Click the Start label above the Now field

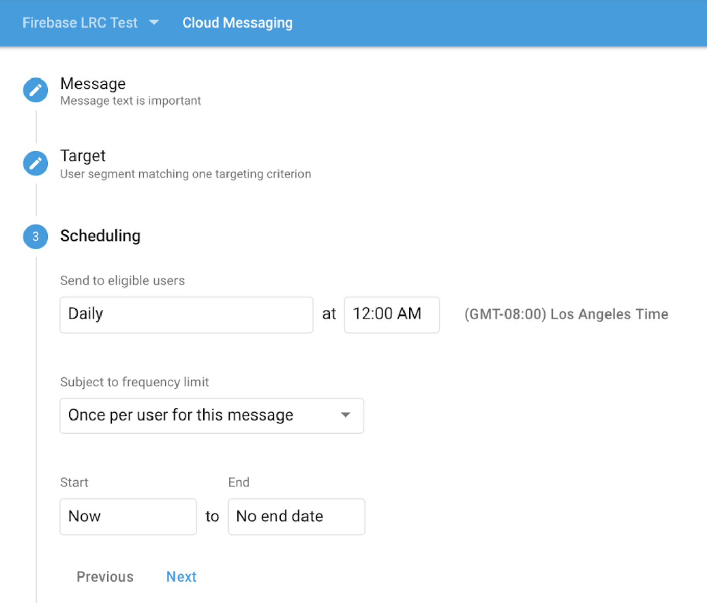click(74, 482)
